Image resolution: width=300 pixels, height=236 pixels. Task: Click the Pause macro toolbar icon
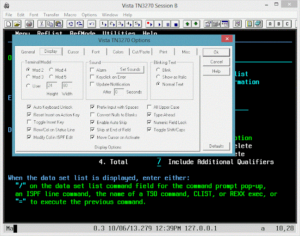click(x=168, y=24)
